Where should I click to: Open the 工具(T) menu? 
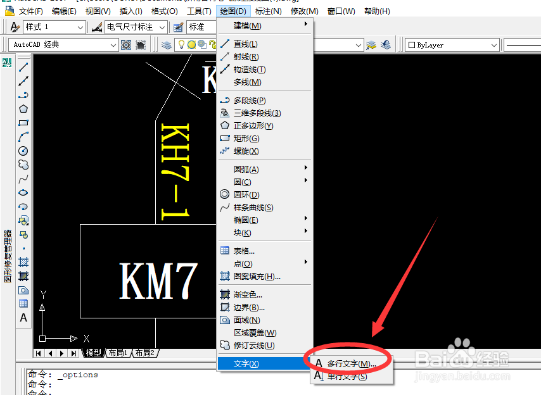(x=199, y=11)
